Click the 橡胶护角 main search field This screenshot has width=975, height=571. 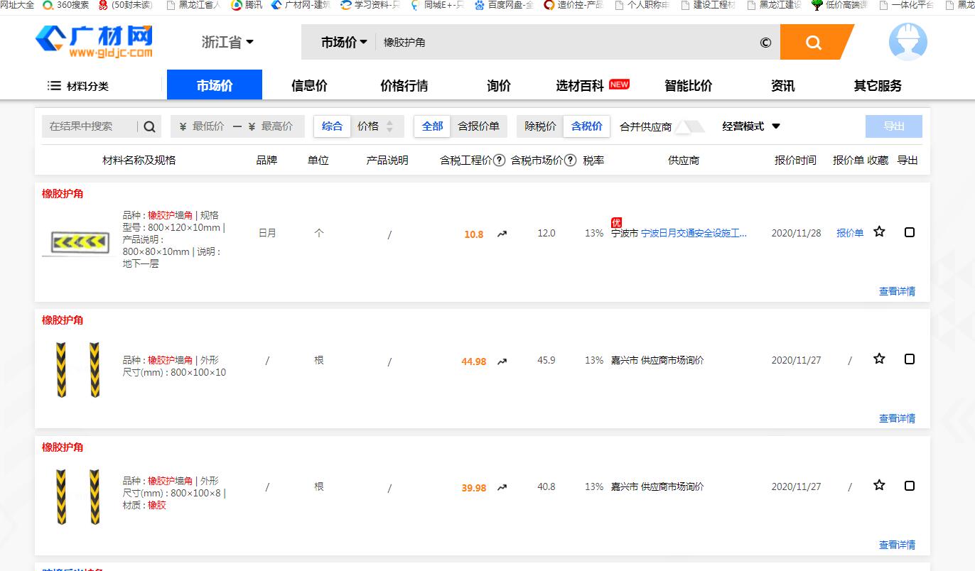tap(565, 42)
